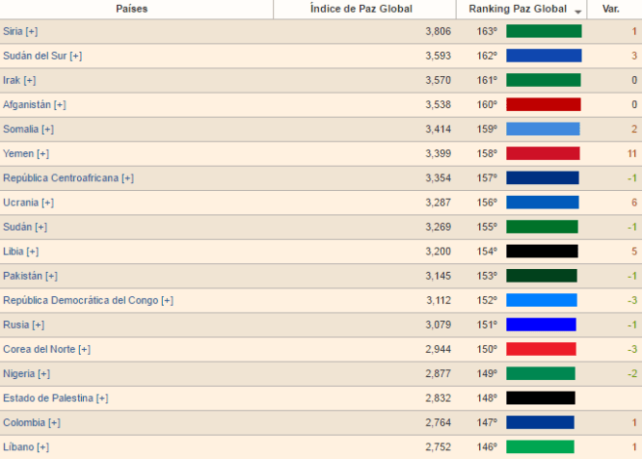Expand the [+] next to Pakistán
The width and height of the screenshot is (642, 459).
point(52,277)
